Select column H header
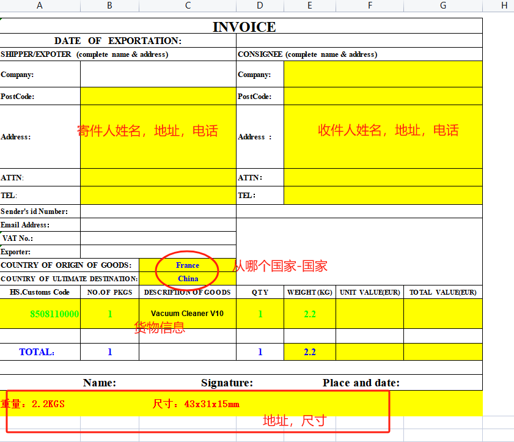The image size is (514, 442). [504, 6]
